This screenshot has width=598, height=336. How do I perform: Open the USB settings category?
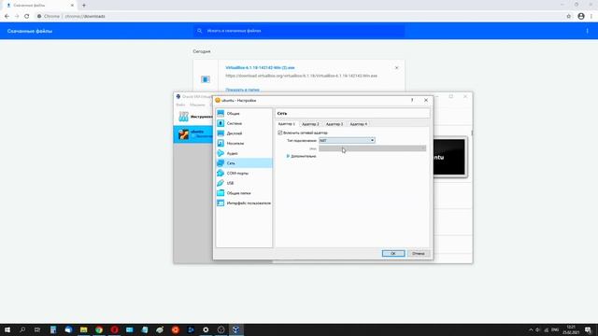pyautogui.click(x=244, y=183)
